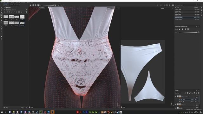
Task: Open 3D viewport Material display dropdown
Action: coord(113,9)
